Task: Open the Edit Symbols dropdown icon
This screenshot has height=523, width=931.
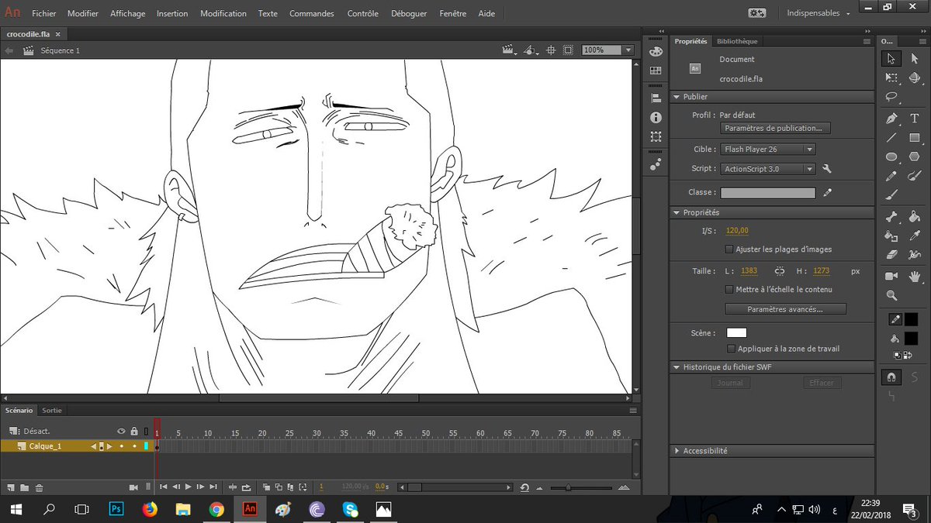Action: click(531, 50)
